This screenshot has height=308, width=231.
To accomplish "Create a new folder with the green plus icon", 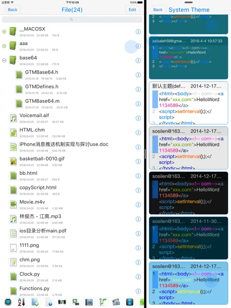I will pyautogui.click(x=35, y=302).
